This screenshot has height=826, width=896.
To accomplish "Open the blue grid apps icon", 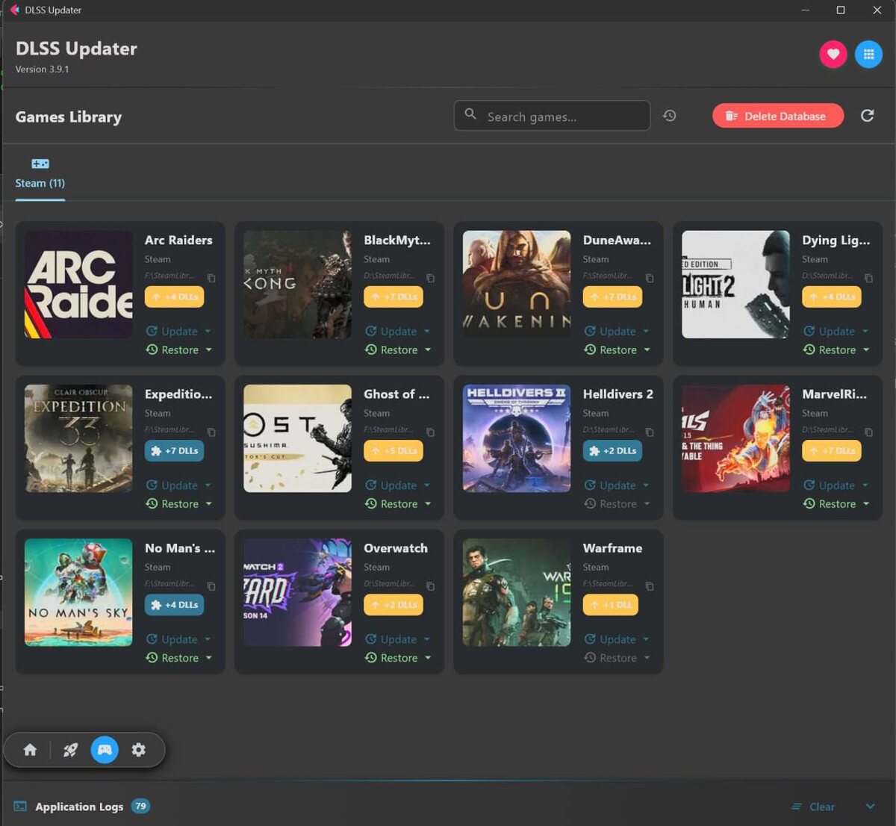I will pyautogui.click(x=868, y=54).
